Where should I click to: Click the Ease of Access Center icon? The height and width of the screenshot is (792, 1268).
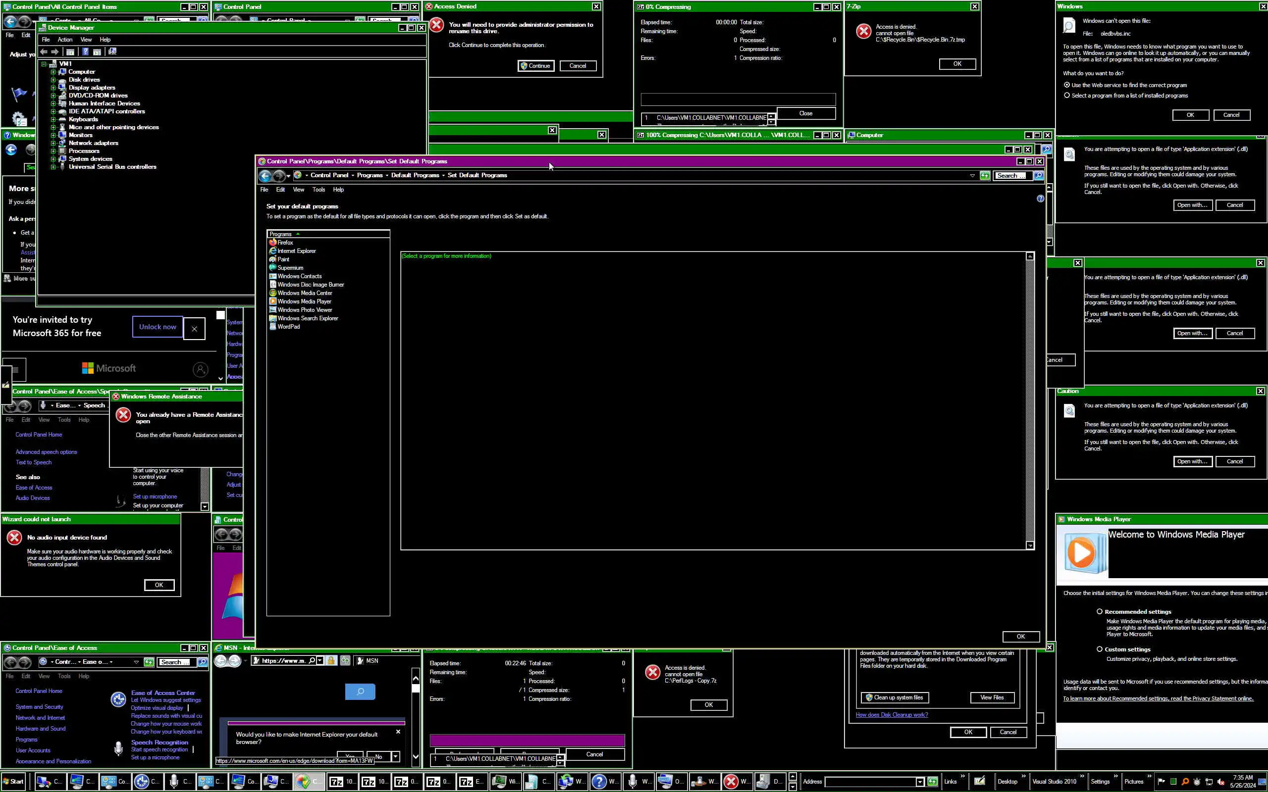118,699
